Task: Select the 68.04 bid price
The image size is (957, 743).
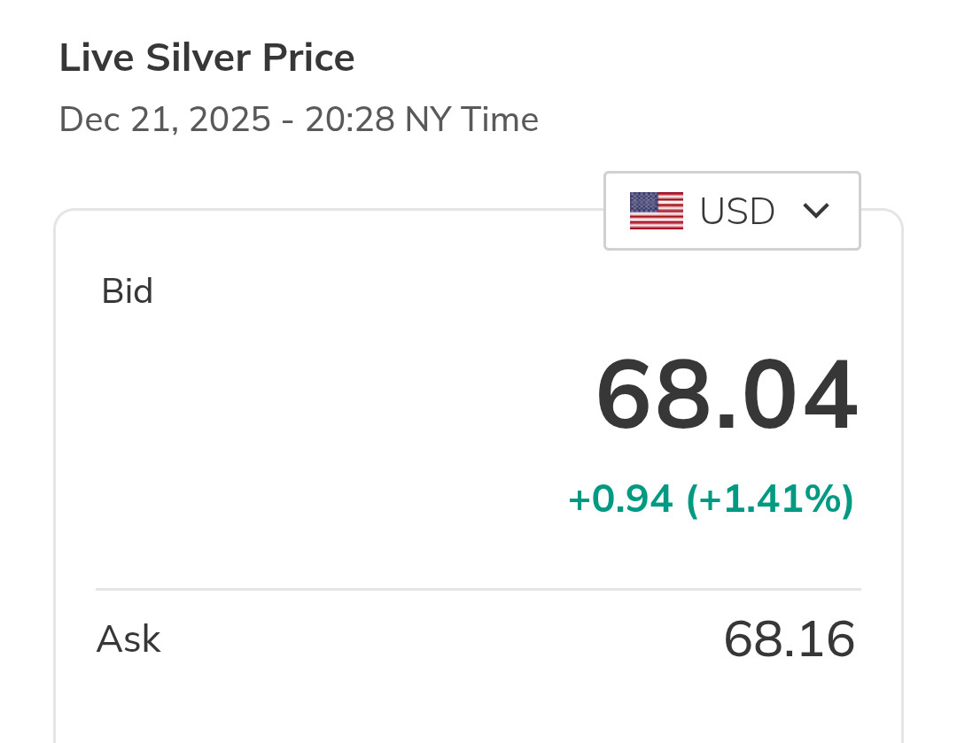Action: (727, 395)
